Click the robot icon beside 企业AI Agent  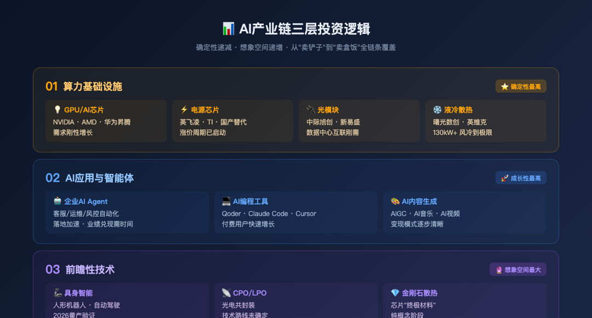[x=58, y=201]
